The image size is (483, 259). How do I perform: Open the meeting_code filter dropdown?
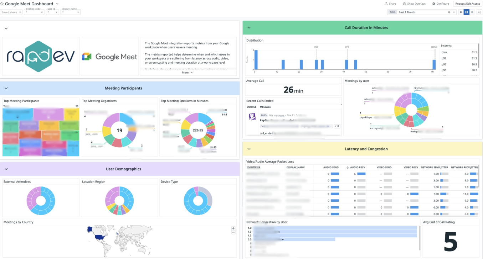pos(34,12)
